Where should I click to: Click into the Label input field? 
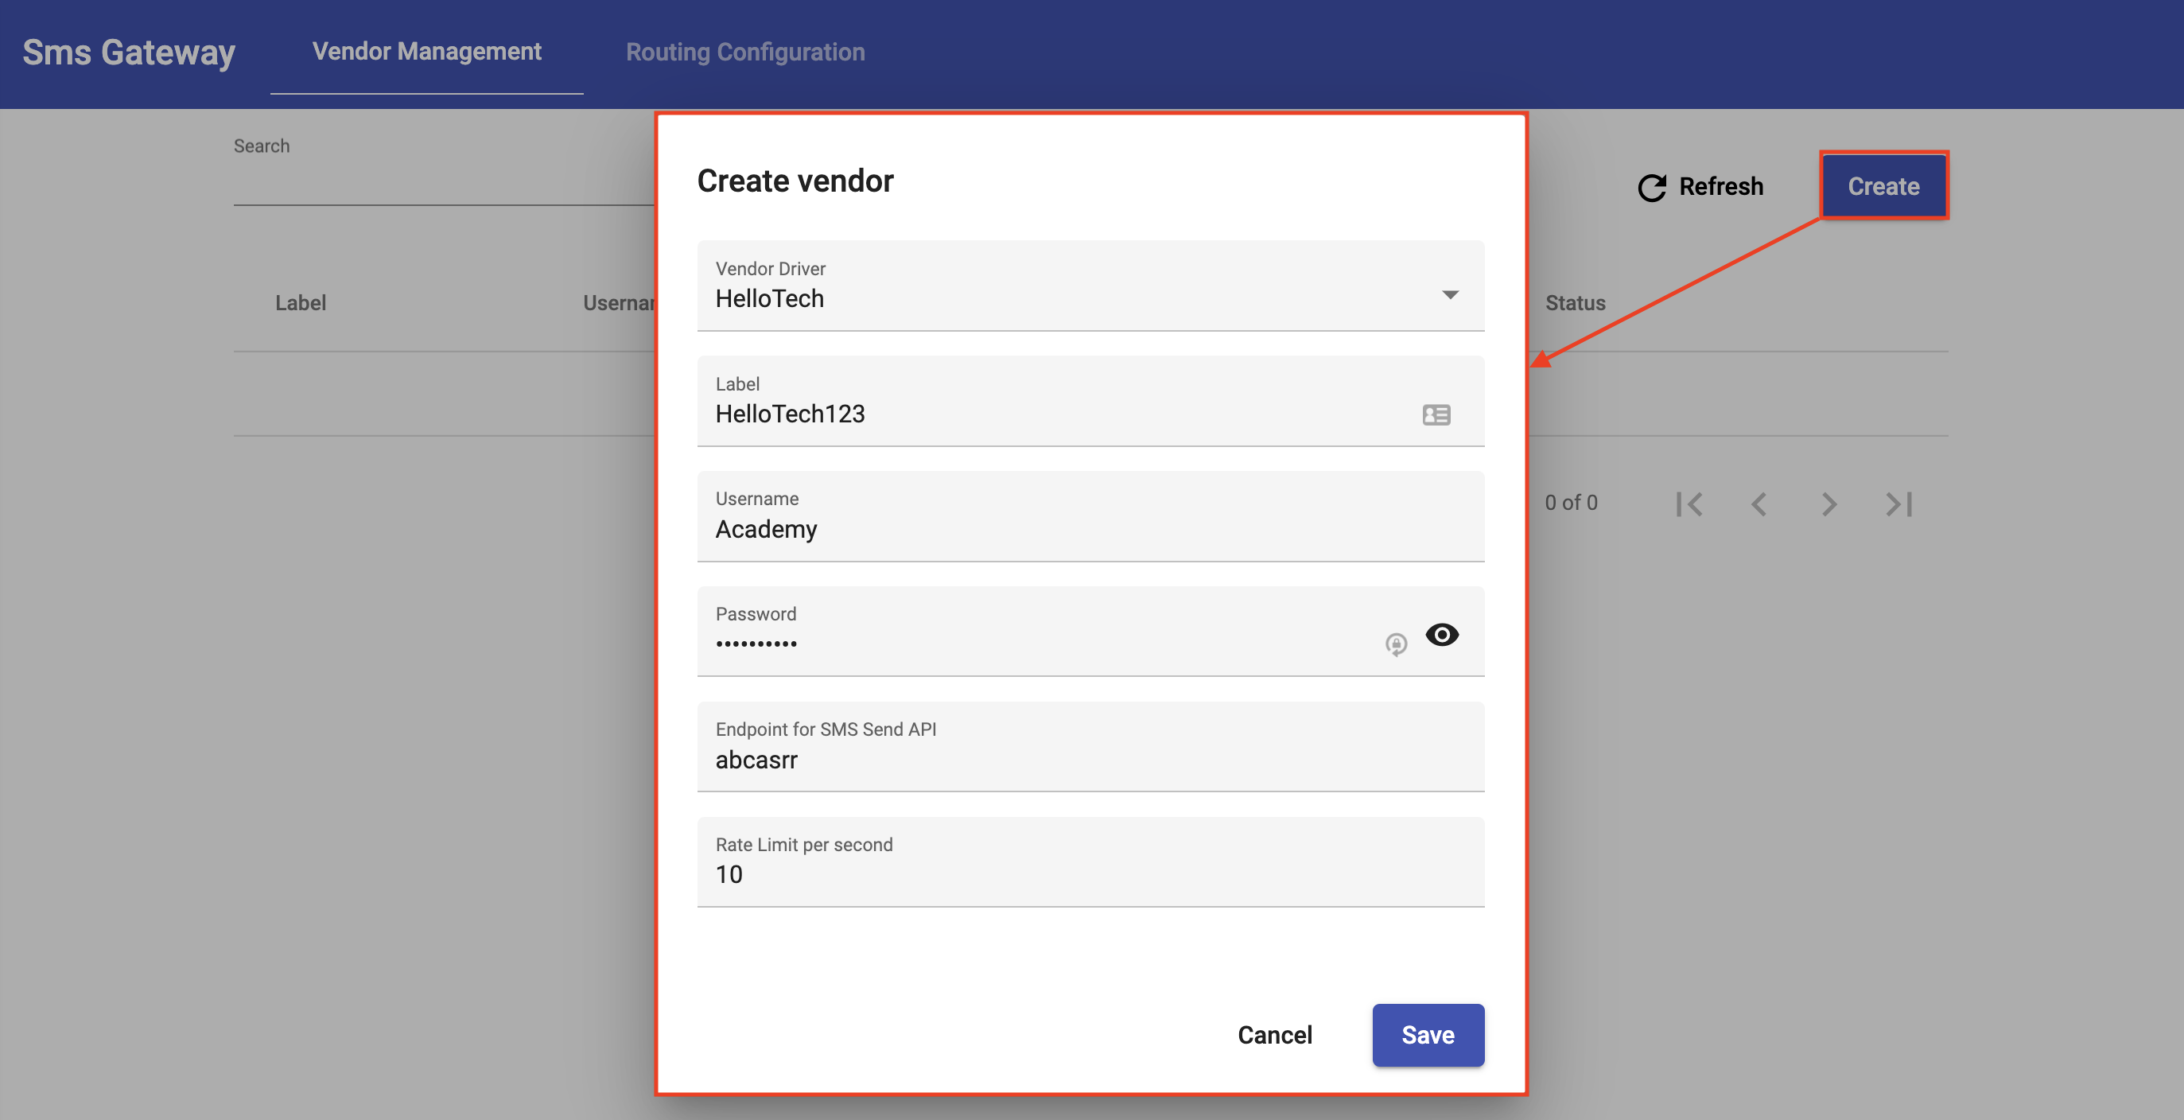pyautogui.click(x=1090, y=401)
